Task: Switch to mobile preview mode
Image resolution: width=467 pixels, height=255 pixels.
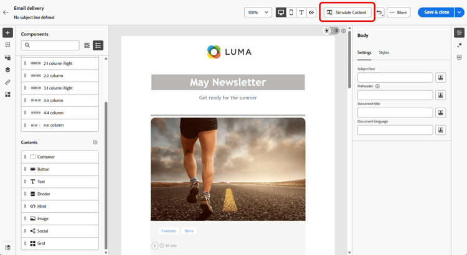Action: pos(291,12)
